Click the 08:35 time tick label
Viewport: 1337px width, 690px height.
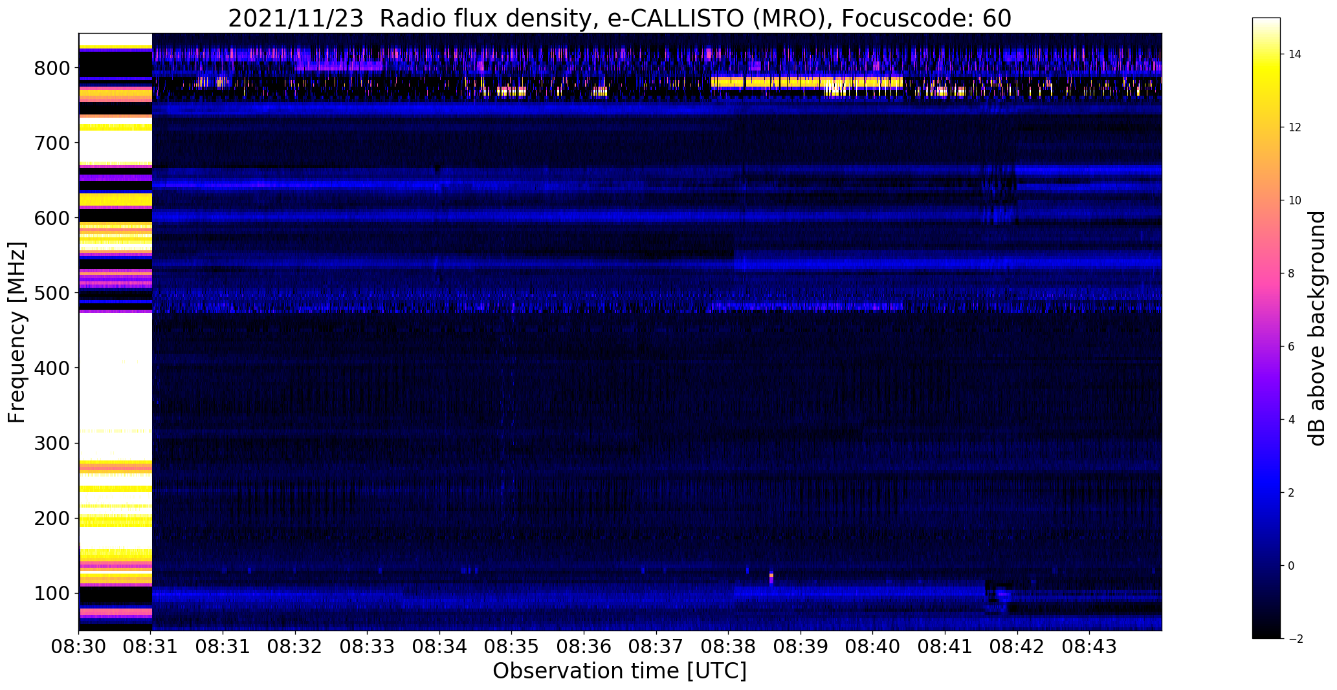click(x=512, y=647)
